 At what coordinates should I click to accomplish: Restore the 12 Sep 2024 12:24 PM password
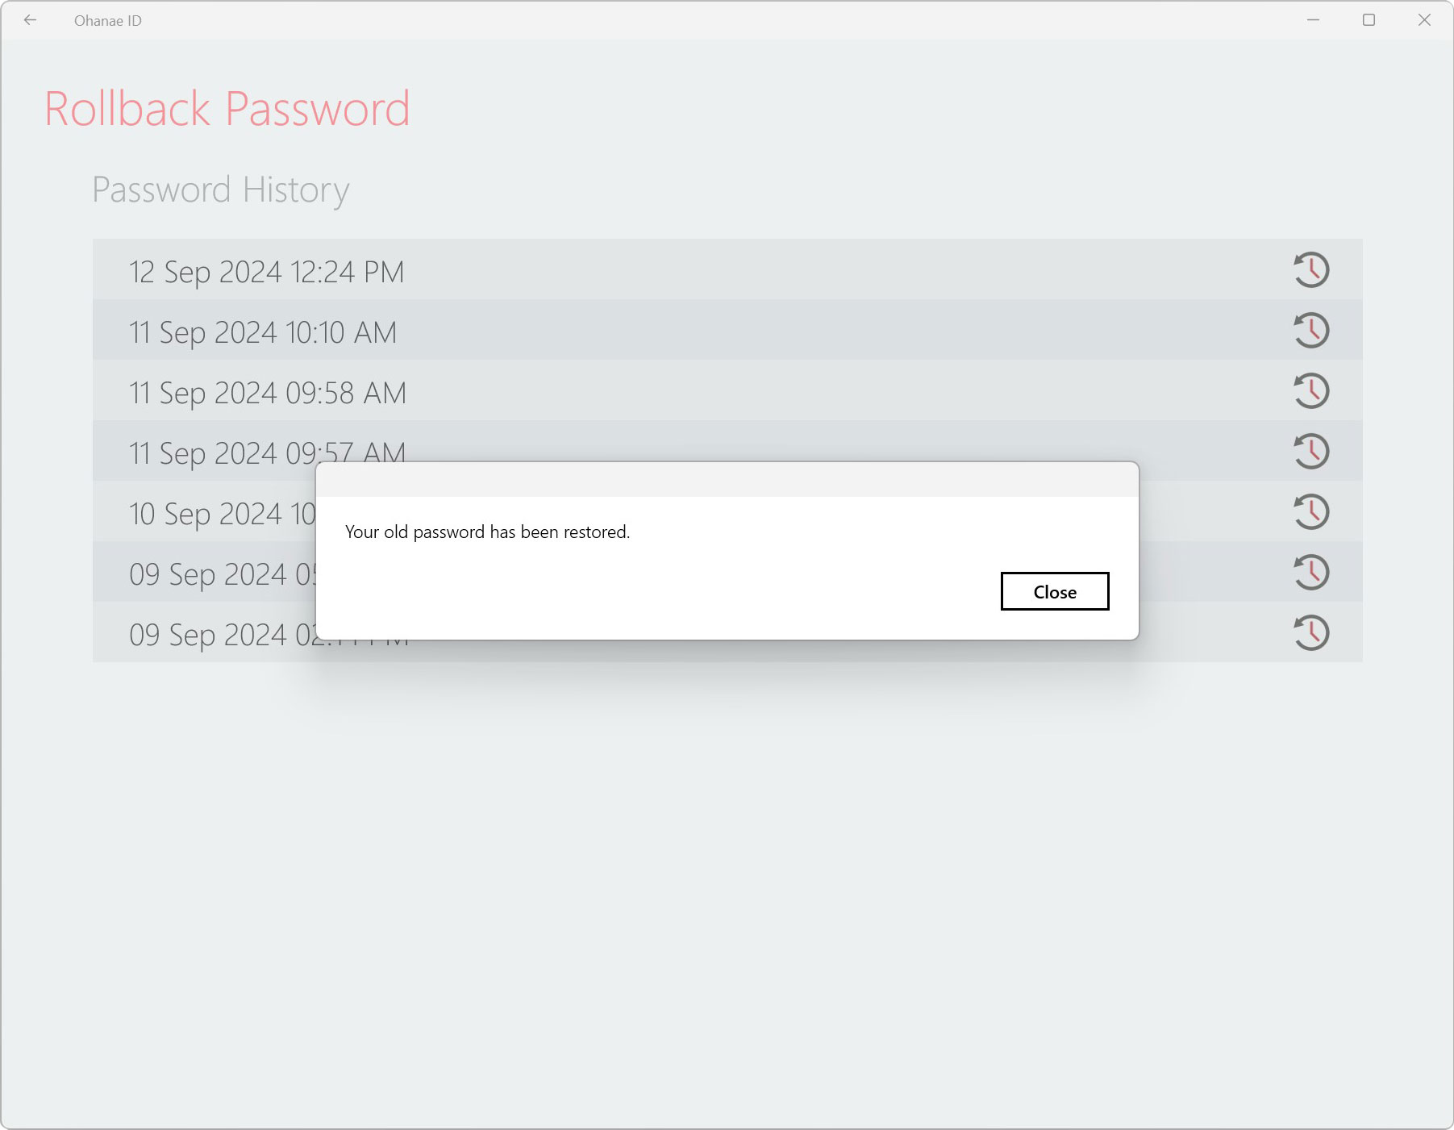point(1311,269)
